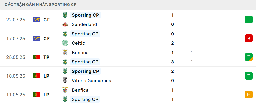The image size is (256, 103).
Task: Click Benfica crest in 11.05.25 match
Action: [x=65, y=90]
